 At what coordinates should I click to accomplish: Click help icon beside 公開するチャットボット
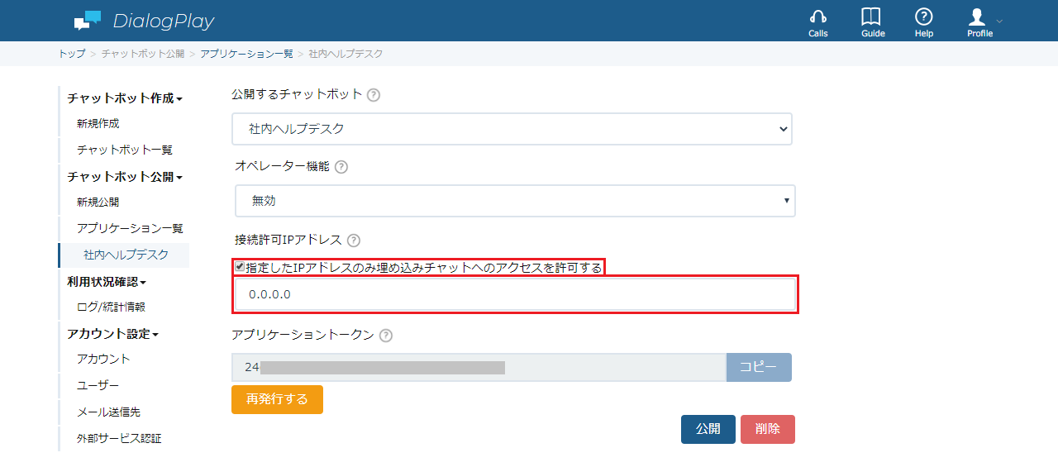374,95
